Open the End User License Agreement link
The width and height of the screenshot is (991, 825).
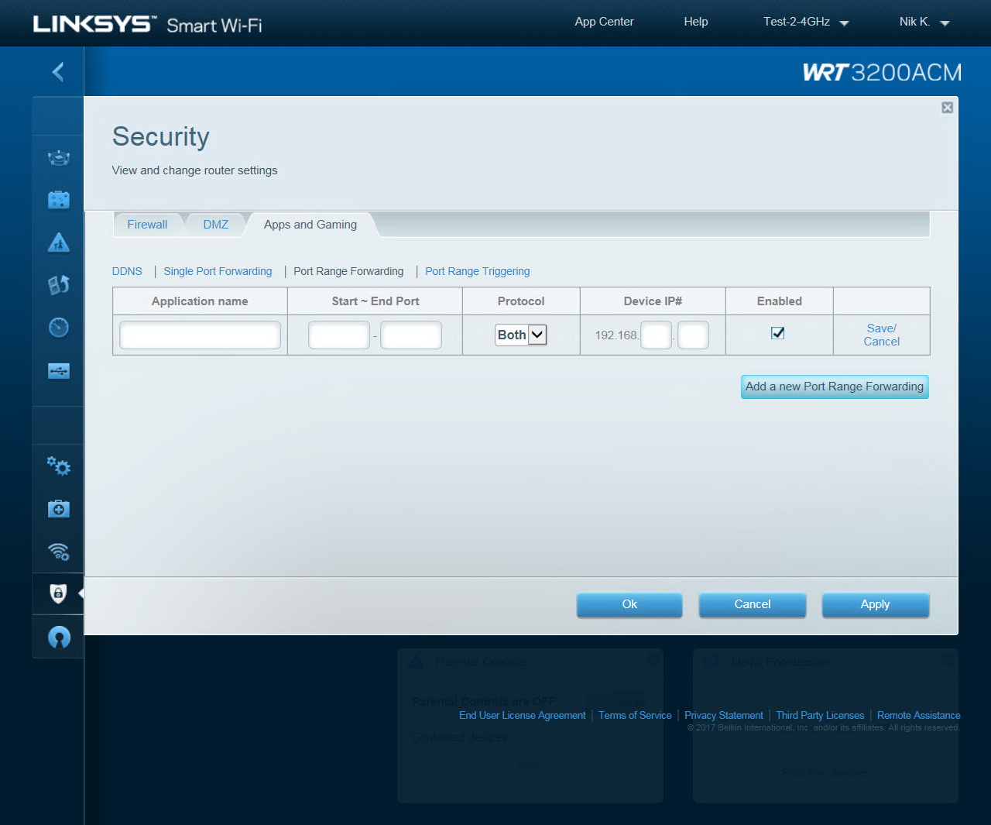click(x=523, y=716)
